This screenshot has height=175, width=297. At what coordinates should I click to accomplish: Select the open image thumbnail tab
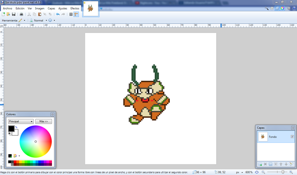click(91, 8)
